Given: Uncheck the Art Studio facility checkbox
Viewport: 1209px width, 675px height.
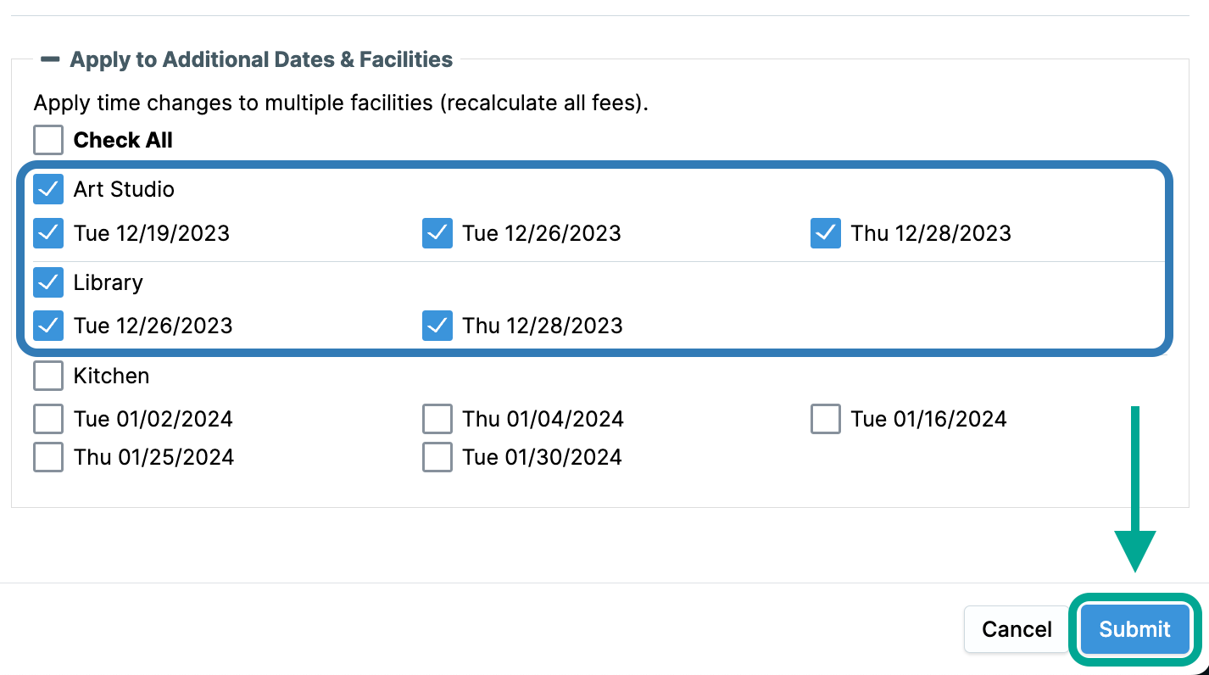Looking at the screenshot, I should (x=48, y=189).
